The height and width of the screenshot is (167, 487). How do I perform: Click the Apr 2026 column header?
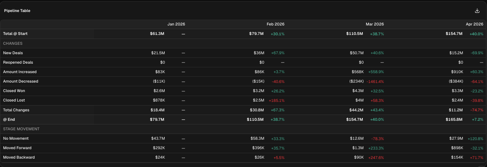[x=474, y=24]
